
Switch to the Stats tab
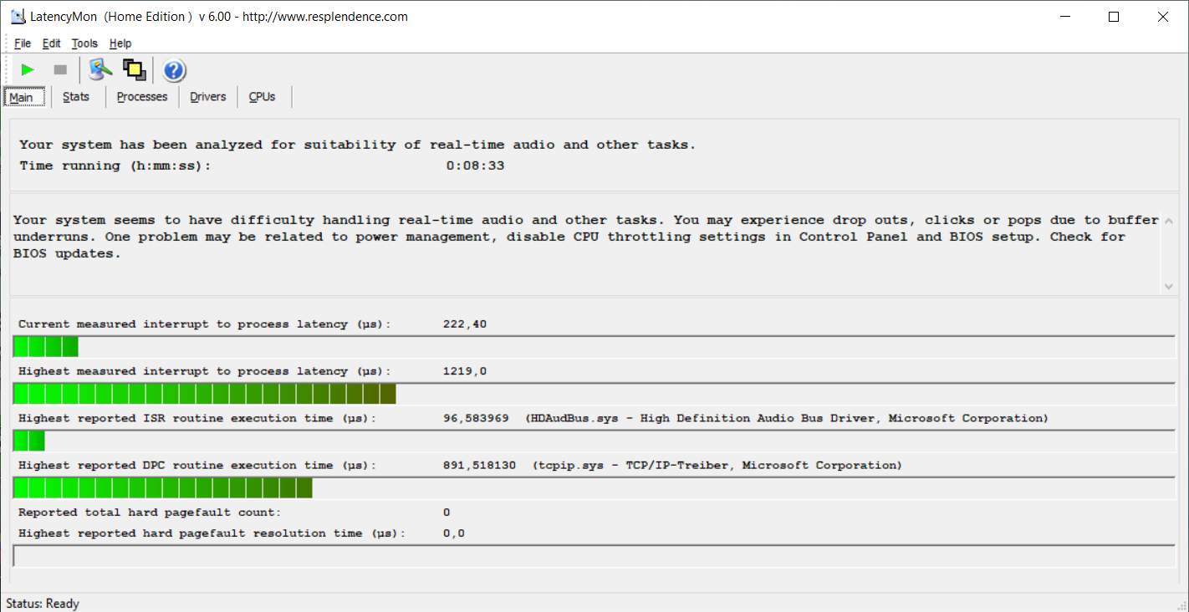tap(76, 97)
